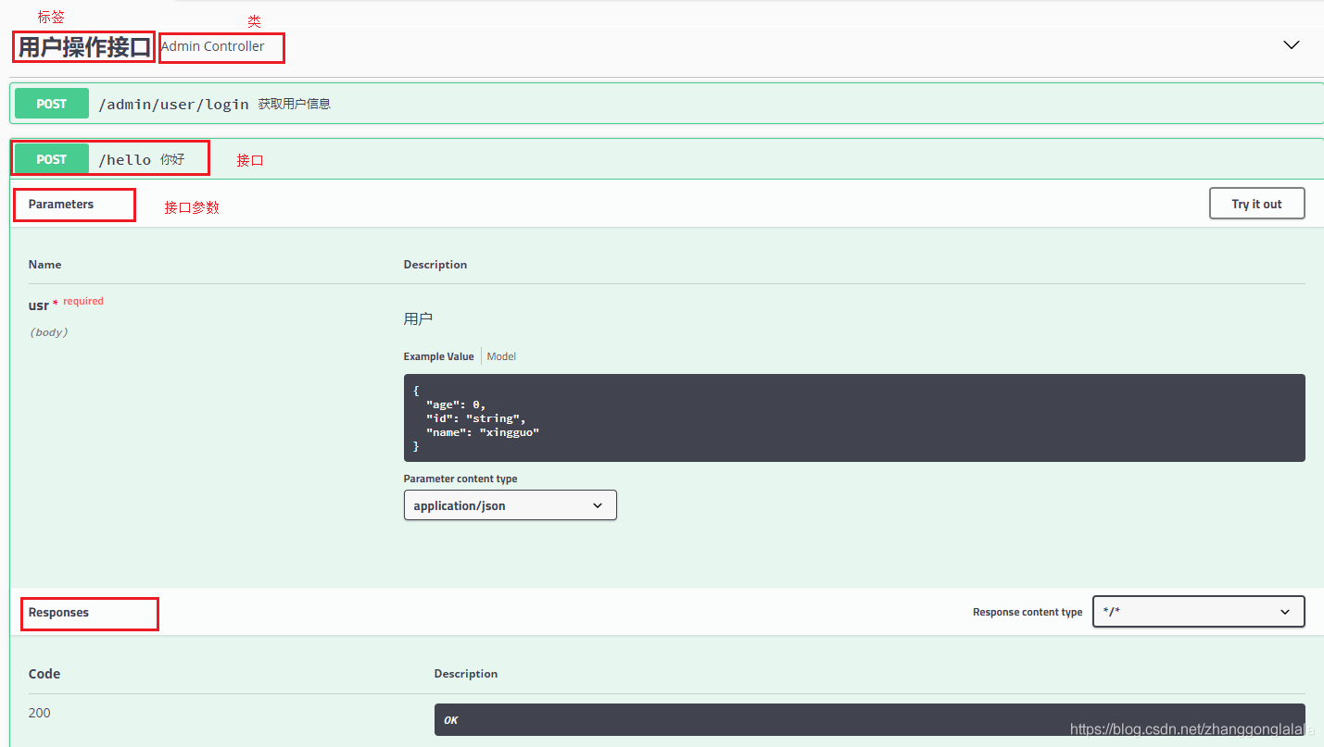Open the Response content type dropdown

tap(1198, 612)
